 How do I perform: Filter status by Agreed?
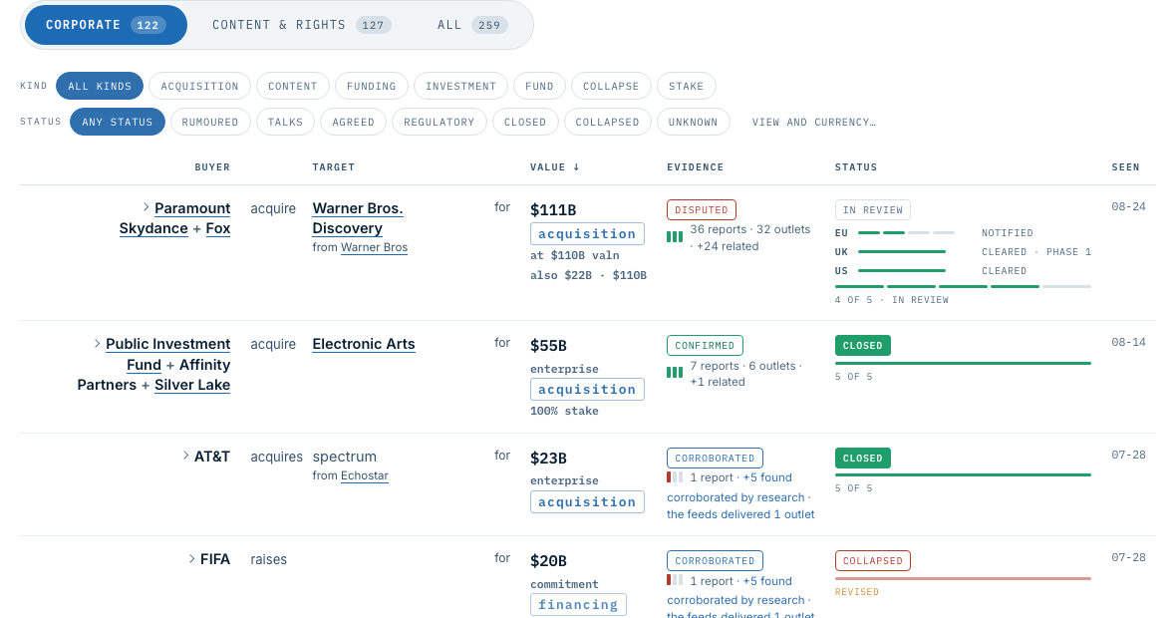[x=353, y=122]
